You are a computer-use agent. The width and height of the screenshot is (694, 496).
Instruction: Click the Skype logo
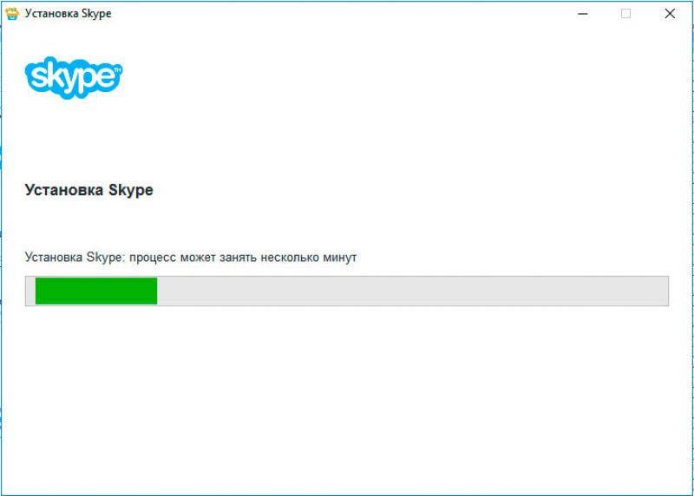(x=74, y=77)
